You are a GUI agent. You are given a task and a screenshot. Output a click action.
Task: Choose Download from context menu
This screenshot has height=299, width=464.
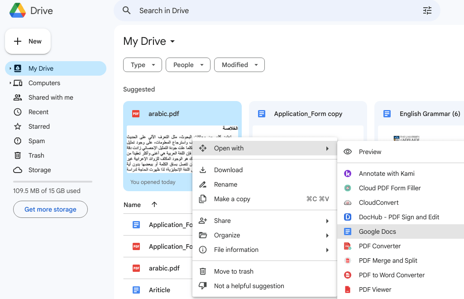click(264, 170)
